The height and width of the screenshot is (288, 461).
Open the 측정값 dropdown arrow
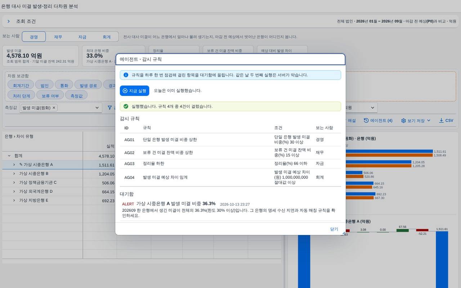pos(97,108)
